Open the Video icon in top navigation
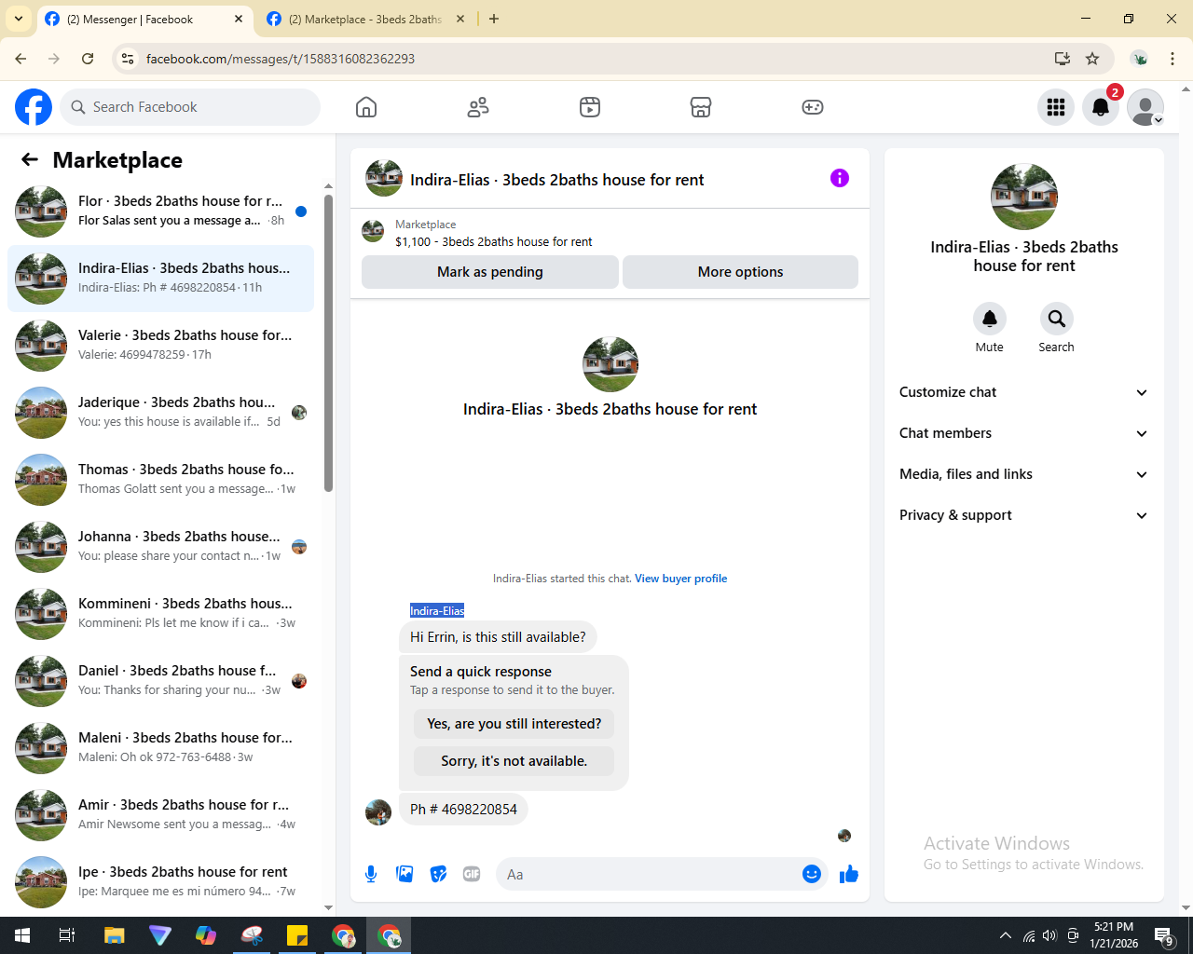This screenshot has height=954, width=1193. (590, 107)
